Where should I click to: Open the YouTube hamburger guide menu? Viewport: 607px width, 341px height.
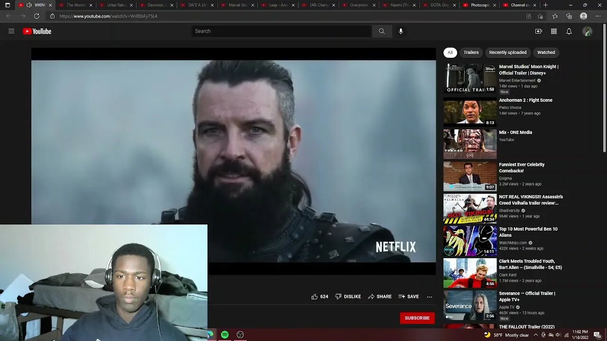tap(11, 31)
